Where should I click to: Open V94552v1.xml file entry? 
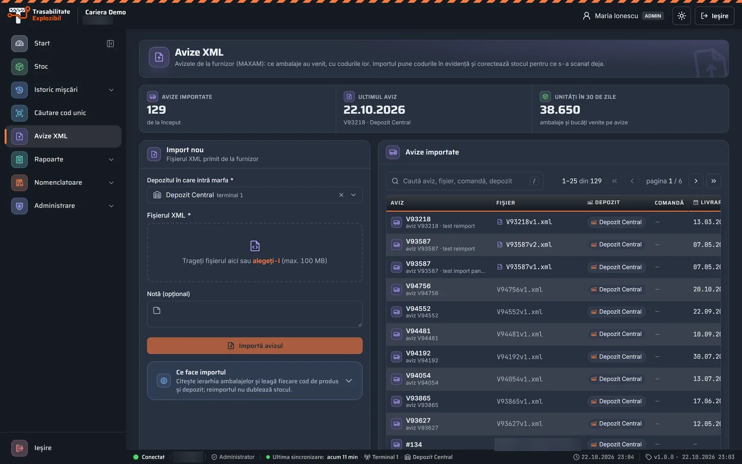519,312
